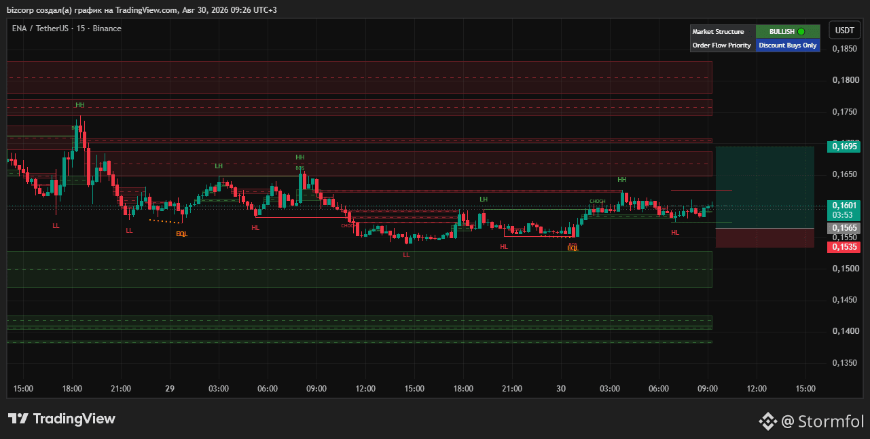Click the 0,1800 price axis label
The height and width of the screenshot is (439, 870).
(846, 80)
